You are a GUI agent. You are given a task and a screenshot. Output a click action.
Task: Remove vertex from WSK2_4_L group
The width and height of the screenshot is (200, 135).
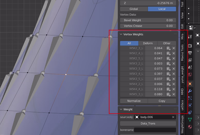point(174,53)
